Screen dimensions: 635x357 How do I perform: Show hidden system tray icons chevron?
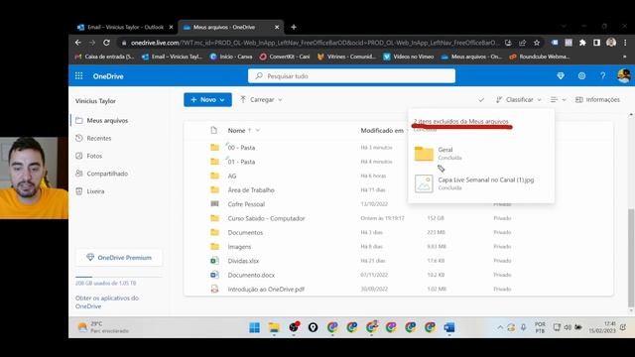click(x=500, y=327)
